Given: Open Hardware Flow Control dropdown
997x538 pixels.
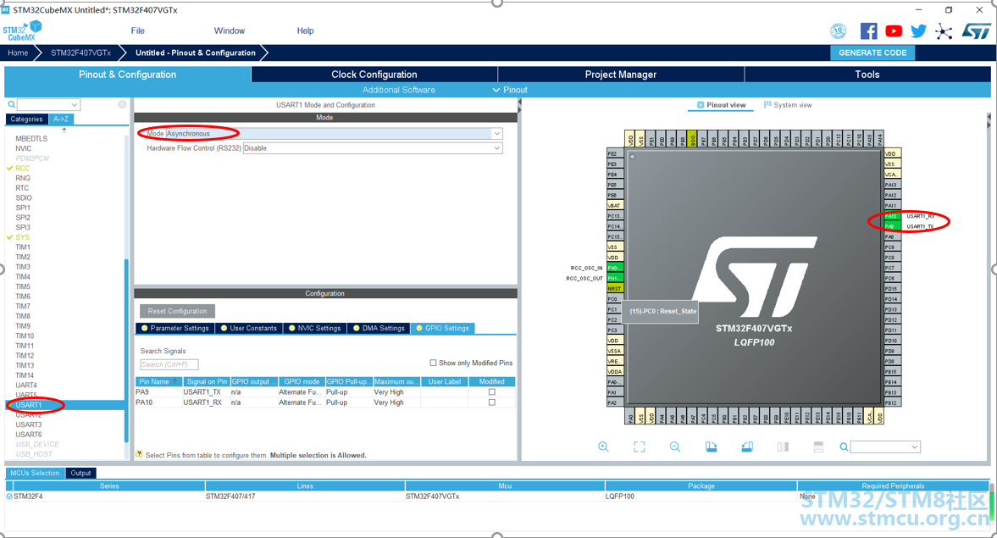Looking at the screenshot, I should 496,148.
